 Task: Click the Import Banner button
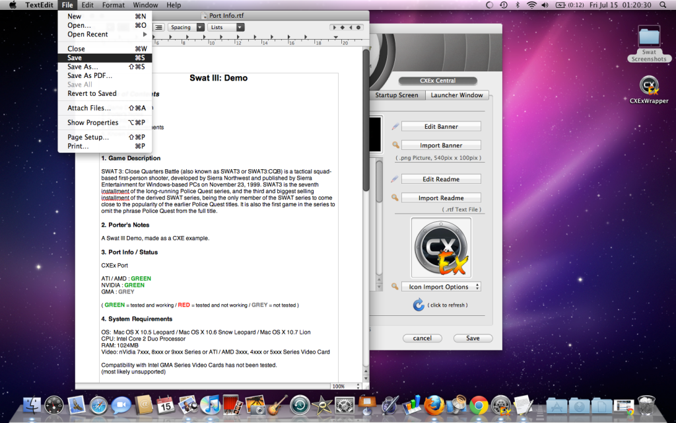441,145
